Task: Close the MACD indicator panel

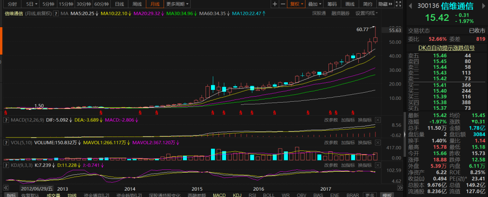Action: point(377,120)
